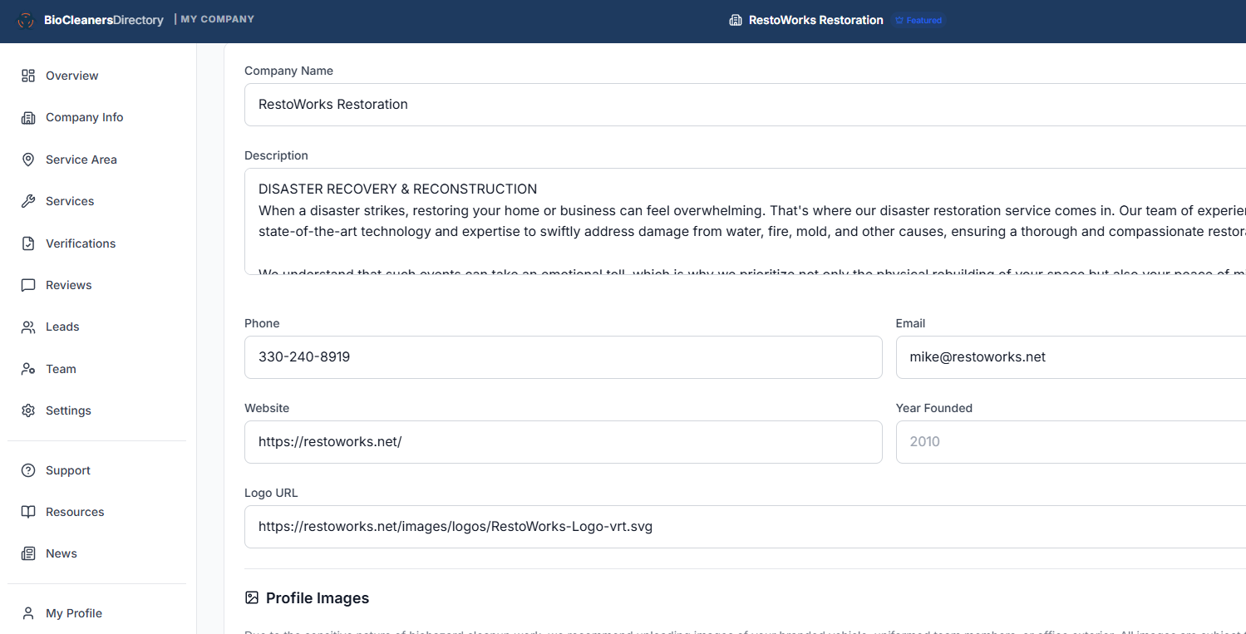
Task: Click BioCleaners Directory in the top bar
Action: [103, 19]
